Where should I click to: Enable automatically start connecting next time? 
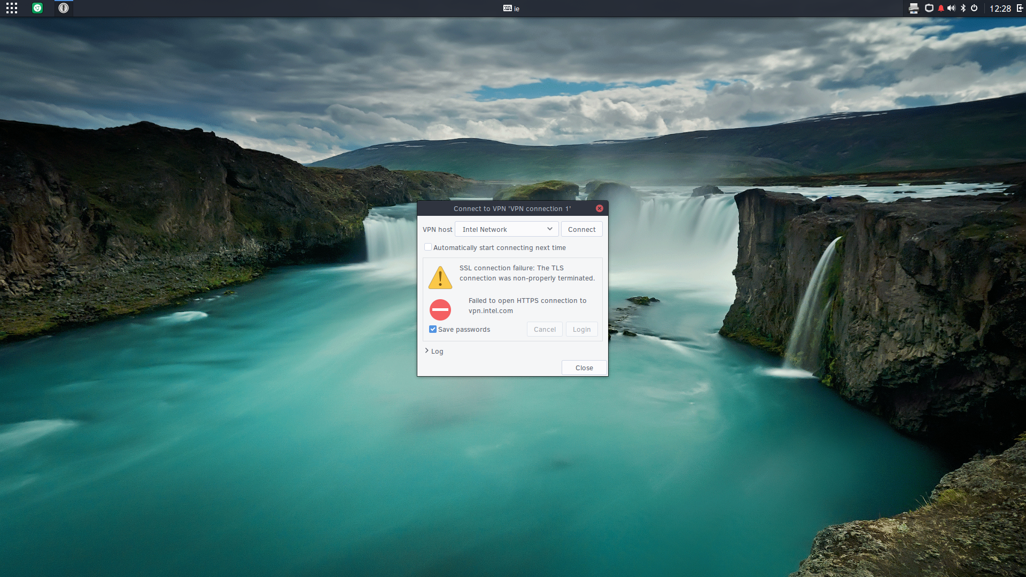[428, 247]
